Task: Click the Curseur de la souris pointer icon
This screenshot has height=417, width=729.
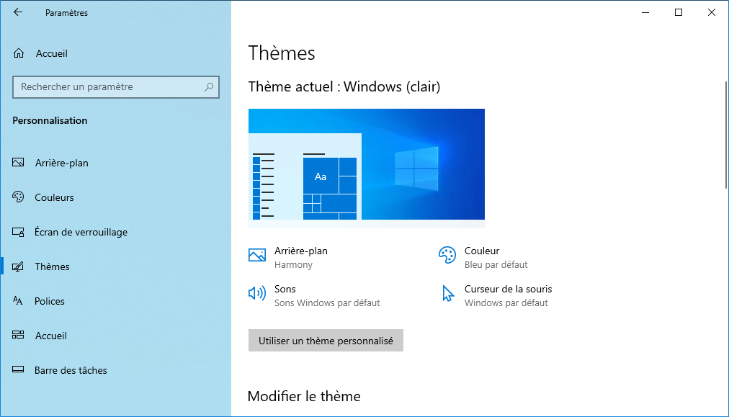Action: [x=448, y=293]
